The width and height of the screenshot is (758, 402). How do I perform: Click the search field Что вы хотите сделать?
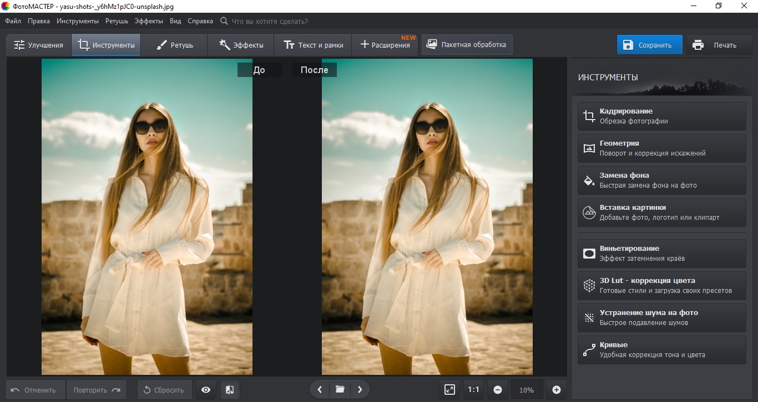[x=270, y=21]
